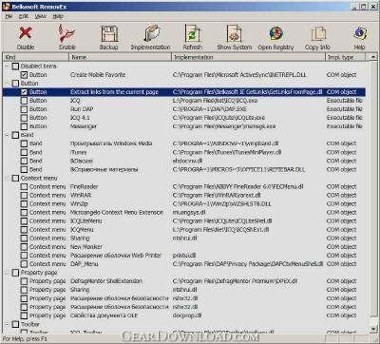Collapse the Band group

pyautogui.click(x=7, y=135)
